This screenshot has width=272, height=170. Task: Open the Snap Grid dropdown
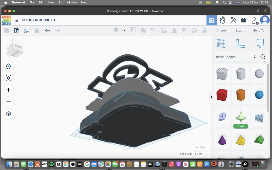(x=201, y=154)
